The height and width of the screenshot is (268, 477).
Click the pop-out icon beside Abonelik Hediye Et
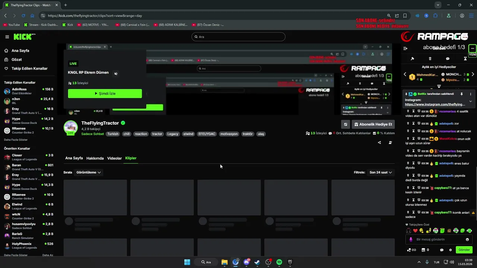(345, 124)
